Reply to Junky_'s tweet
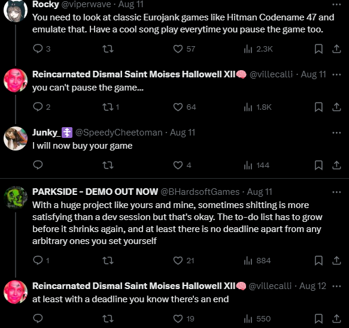Screen dimensions: 349x328 coord(38,165)
